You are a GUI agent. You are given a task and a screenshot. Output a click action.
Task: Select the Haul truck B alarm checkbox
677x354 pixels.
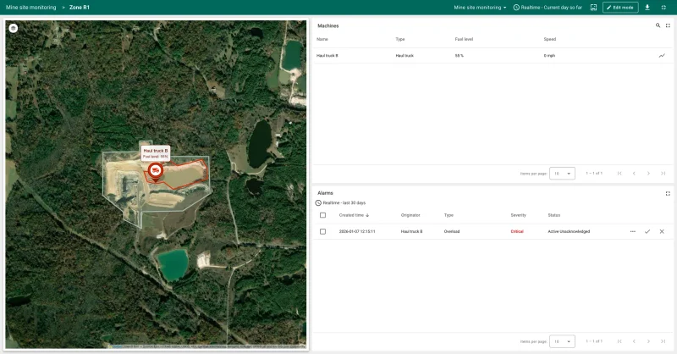(x=322, y=232)
